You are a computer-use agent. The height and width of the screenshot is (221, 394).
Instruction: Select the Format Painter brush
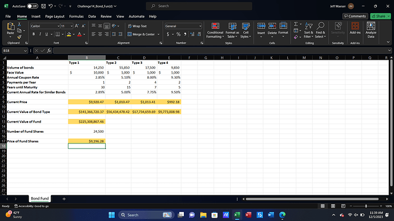pos(19,37)
